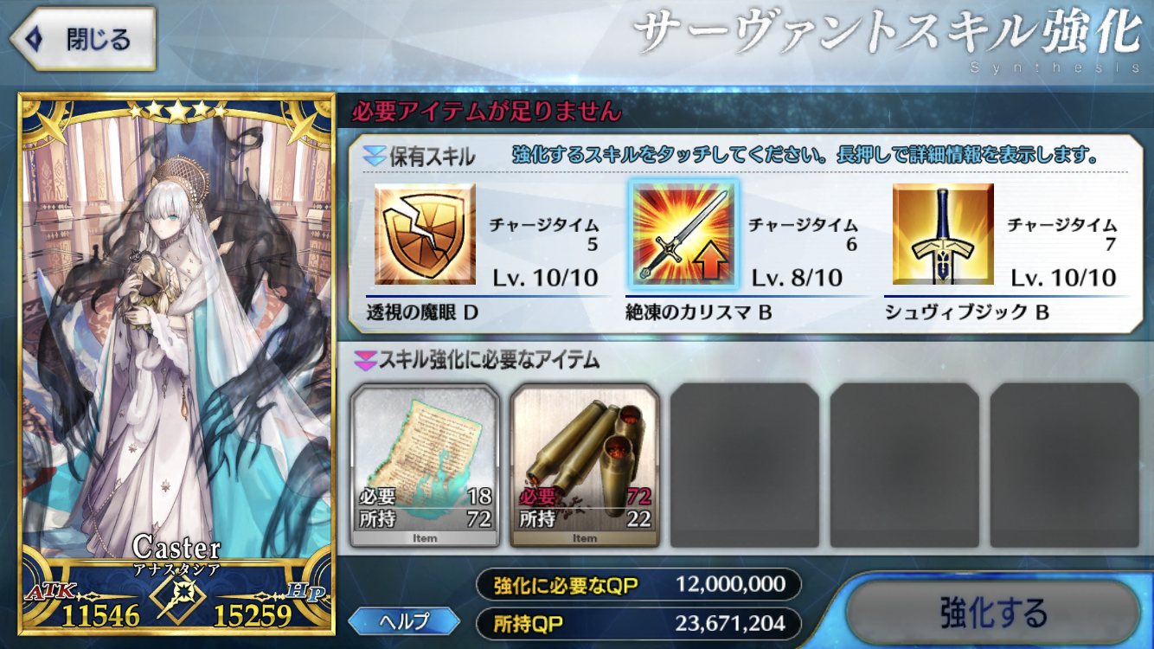The height and width of the screenshot is (649, 1154).
Task: Tap the first empty material slot
Action: 744,466
